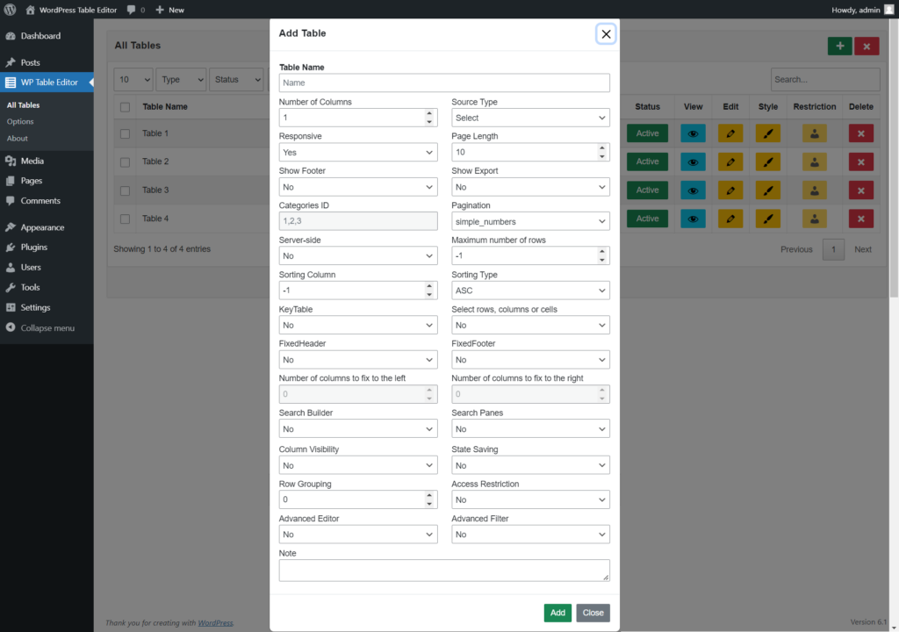Click the red bulk delete button above the table
The width and height of the screenshot is (899, 632).
tap(867, 45)
